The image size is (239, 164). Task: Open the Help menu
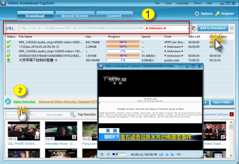[209, 3]
